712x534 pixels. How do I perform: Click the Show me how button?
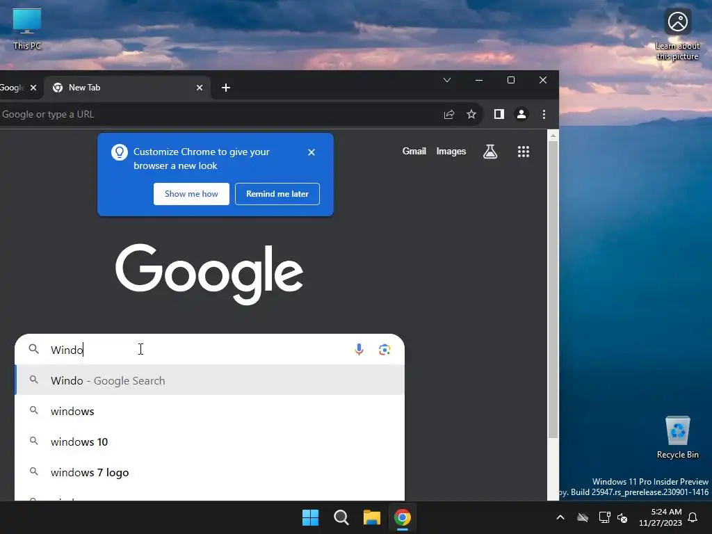click(191, 194)
